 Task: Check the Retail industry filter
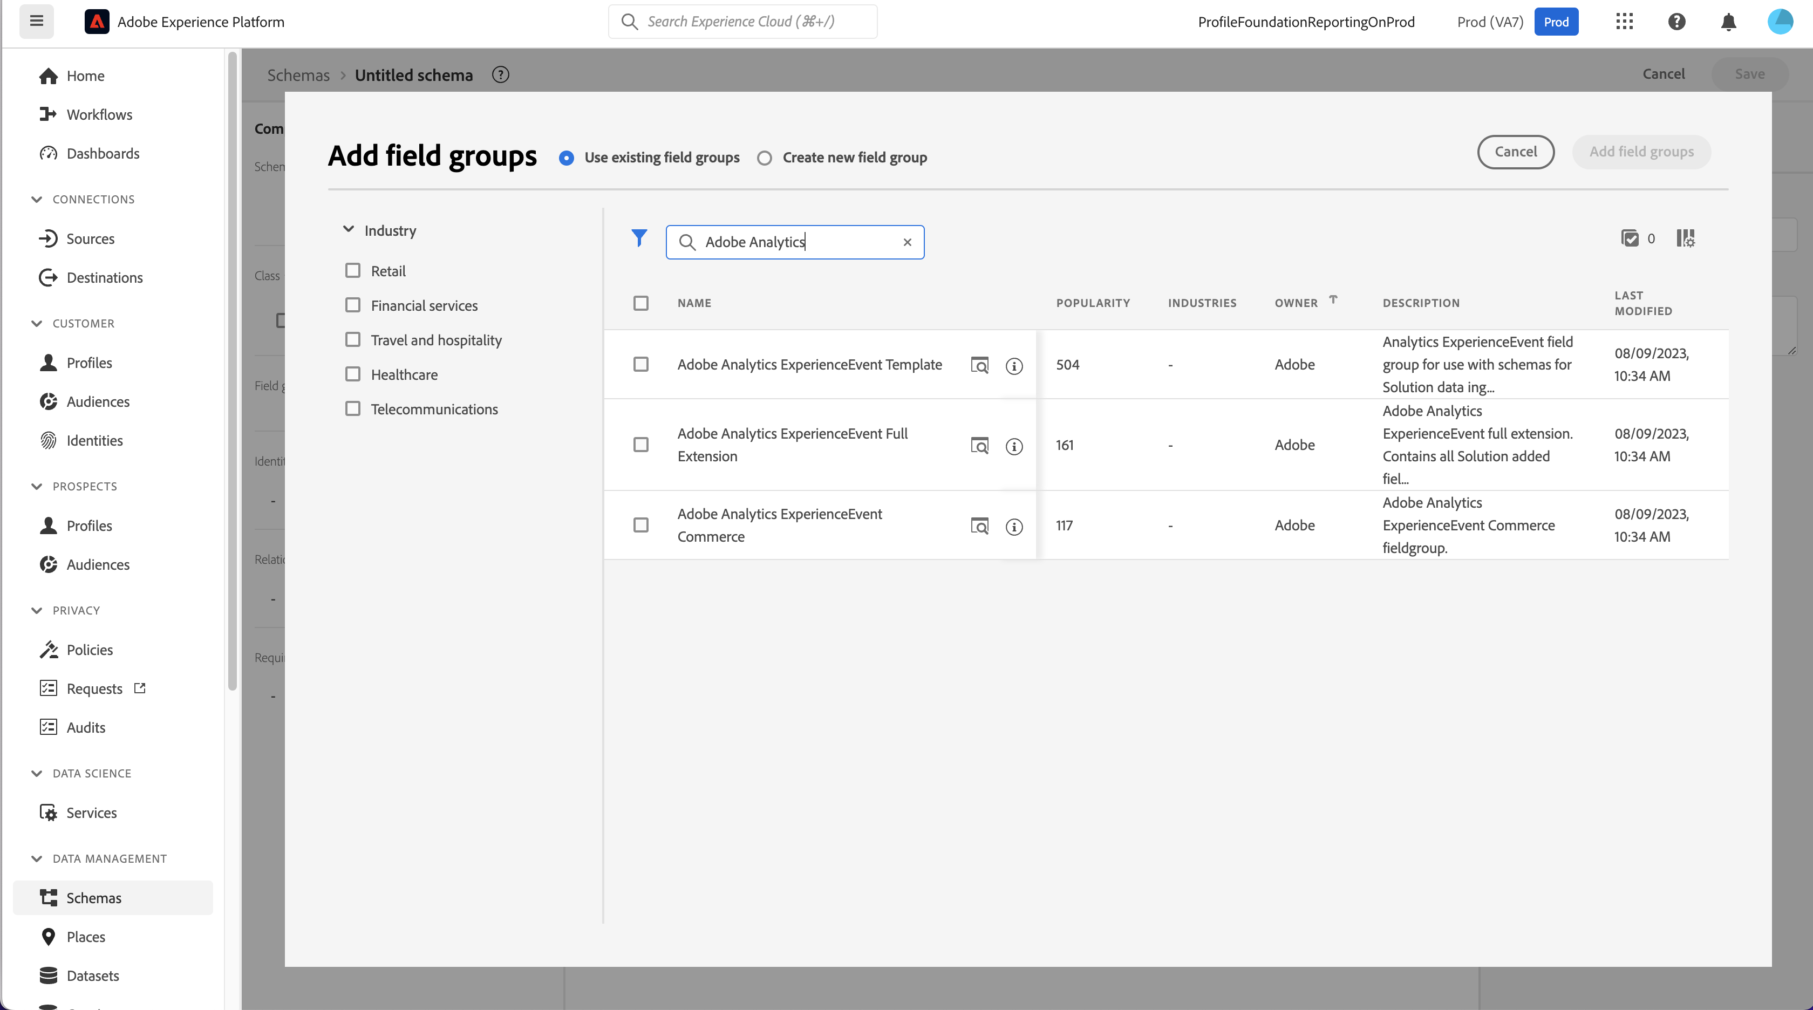coord(352,271)
